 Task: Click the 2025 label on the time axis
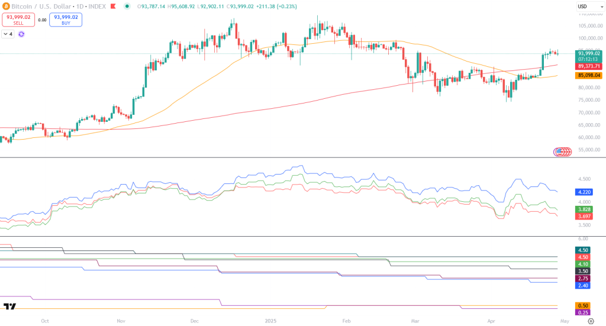[270, 321]
